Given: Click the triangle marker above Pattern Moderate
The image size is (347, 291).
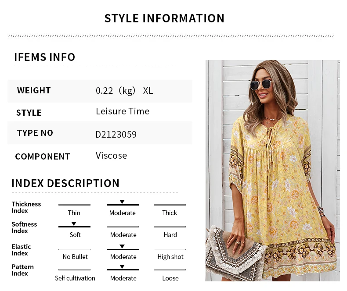Looking at the screenshot, I should tap(122, 266).
